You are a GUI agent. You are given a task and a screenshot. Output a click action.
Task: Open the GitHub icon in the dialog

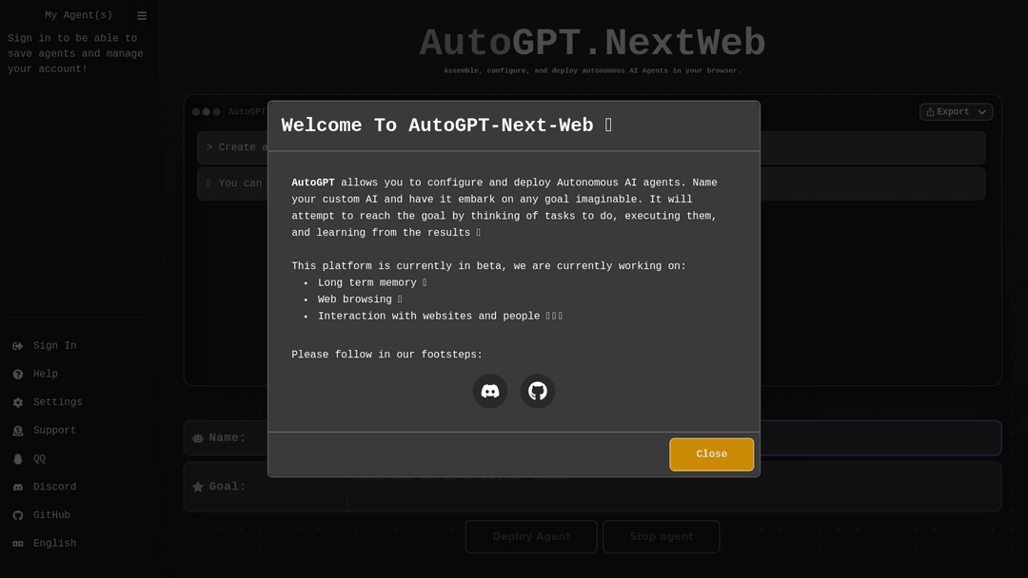538,392
